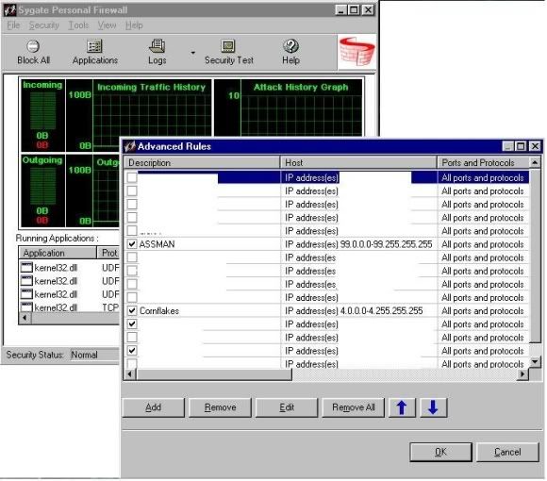Click Cancel in Advanced Rules
This screenshot has width=547, height=481.
click(x=507, y=452)
